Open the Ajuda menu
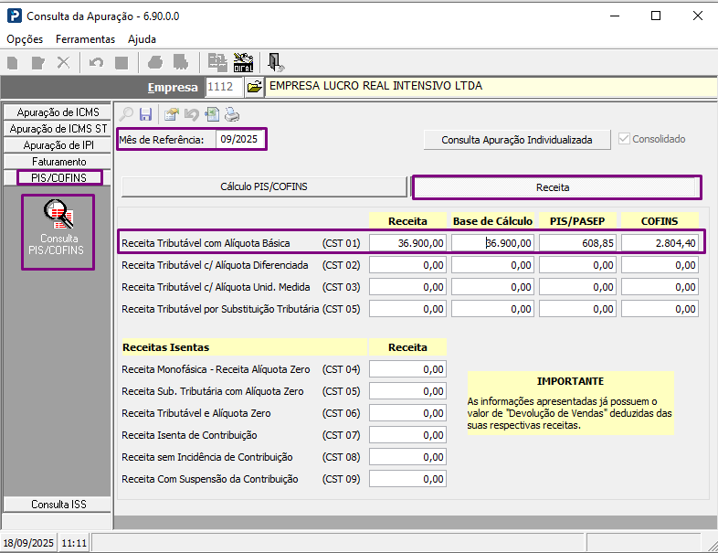This screenshot has height=553, width=718. (142, 39)
